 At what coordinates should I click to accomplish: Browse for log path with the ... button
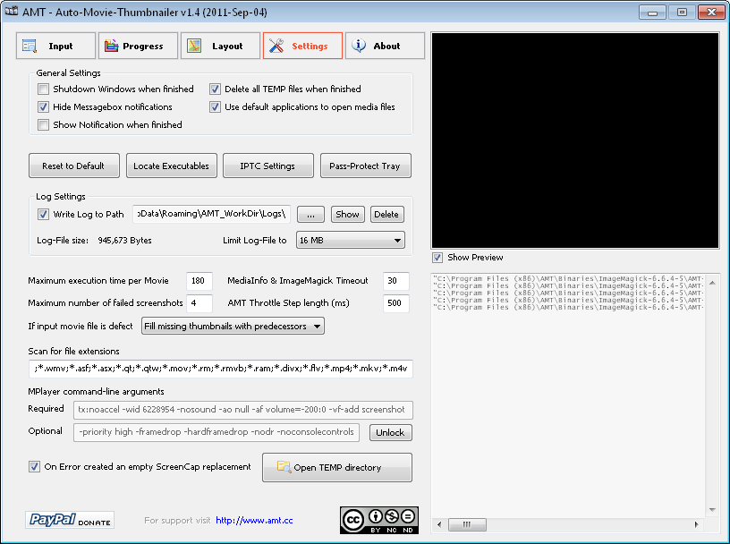[310, 214]
